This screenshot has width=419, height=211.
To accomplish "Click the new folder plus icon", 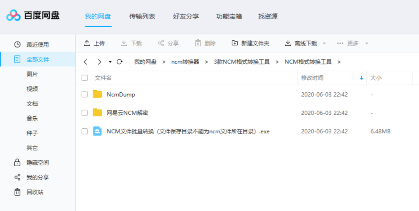I will (235, 43).
